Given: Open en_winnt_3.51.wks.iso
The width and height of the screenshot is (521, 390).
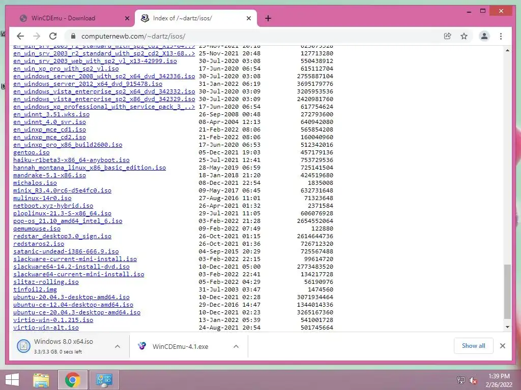Looking at the screenshot, I should (51, 114).
